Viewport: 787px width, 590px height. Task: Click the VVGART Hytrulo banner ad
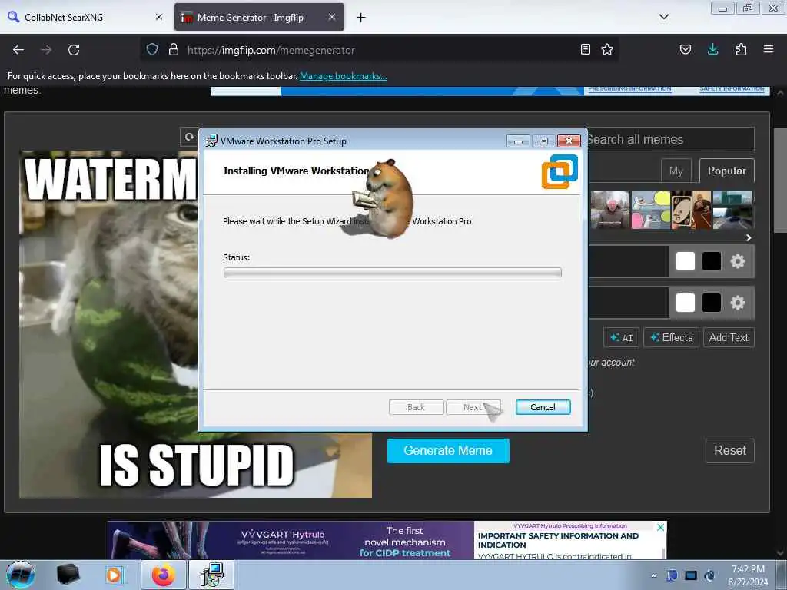(x=387, y=540)
